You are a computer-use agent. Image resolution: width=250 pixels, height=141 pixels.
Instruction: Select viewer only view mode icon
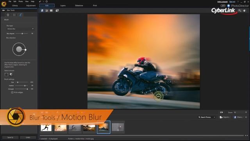point(46,11)
